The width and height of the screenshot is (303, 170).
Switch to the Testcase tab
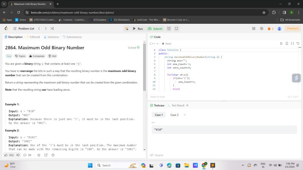click(157, 105)
